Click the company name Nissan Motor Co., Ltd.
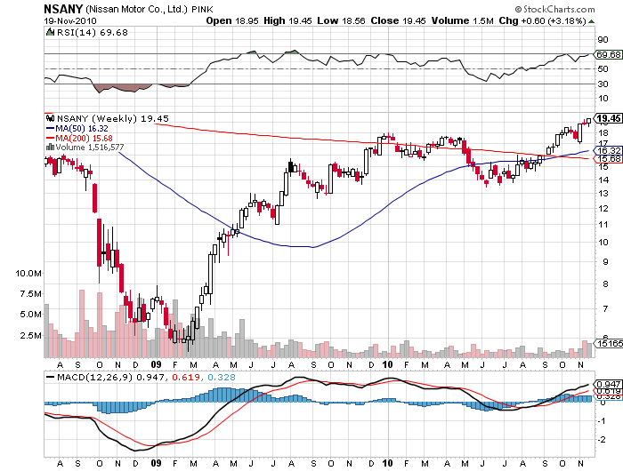Viewport: 623px width, 471px height. coord(136,9)
